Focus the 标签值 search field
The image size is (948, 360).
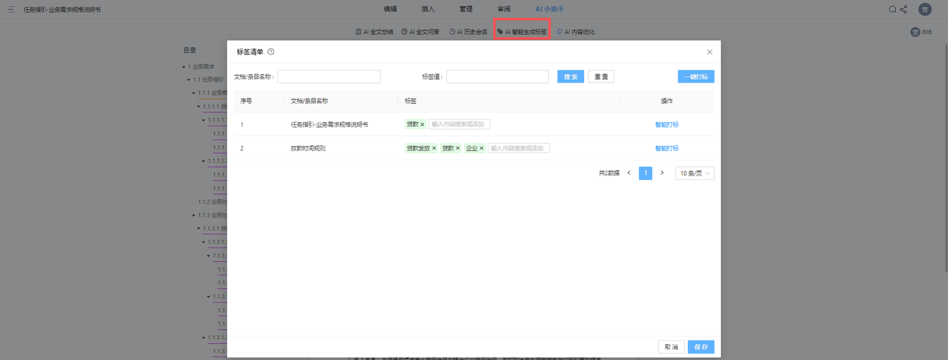[498, 77]
